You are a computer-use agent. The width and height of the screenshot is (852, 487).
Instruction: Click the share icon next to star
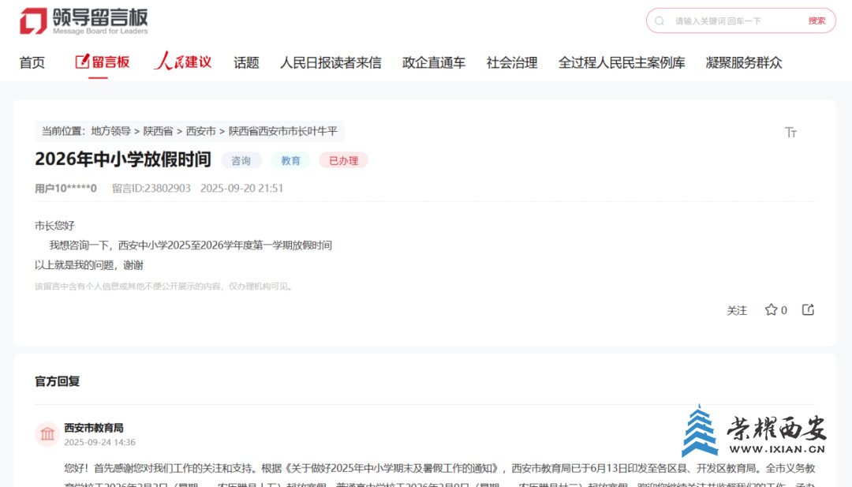click(808, 310)
